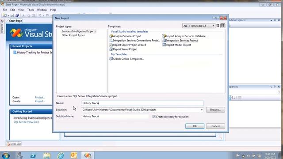Switch to the Start Page tab

click(x=15, y=21)
